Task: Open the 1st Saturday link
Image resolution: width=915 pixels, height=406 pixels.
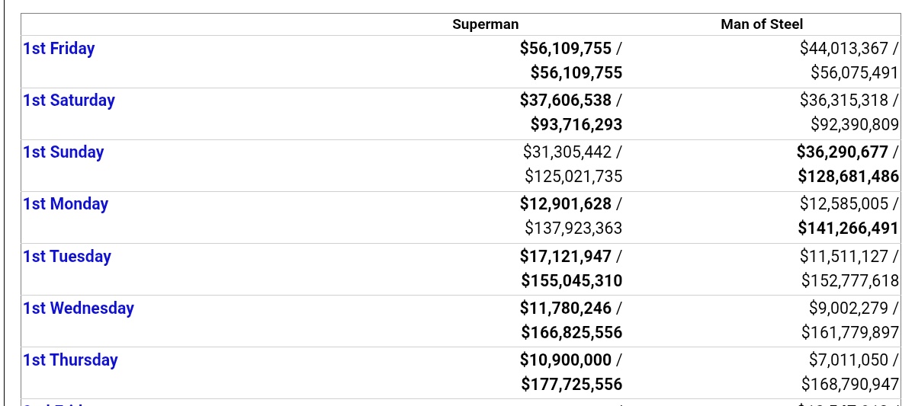Action: pos(69,101)
